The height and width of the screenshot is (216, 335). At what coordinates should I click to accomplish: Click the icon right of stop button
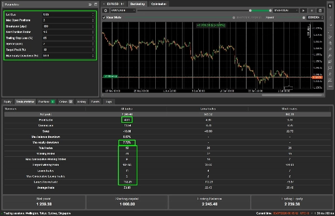pos(320,11)
